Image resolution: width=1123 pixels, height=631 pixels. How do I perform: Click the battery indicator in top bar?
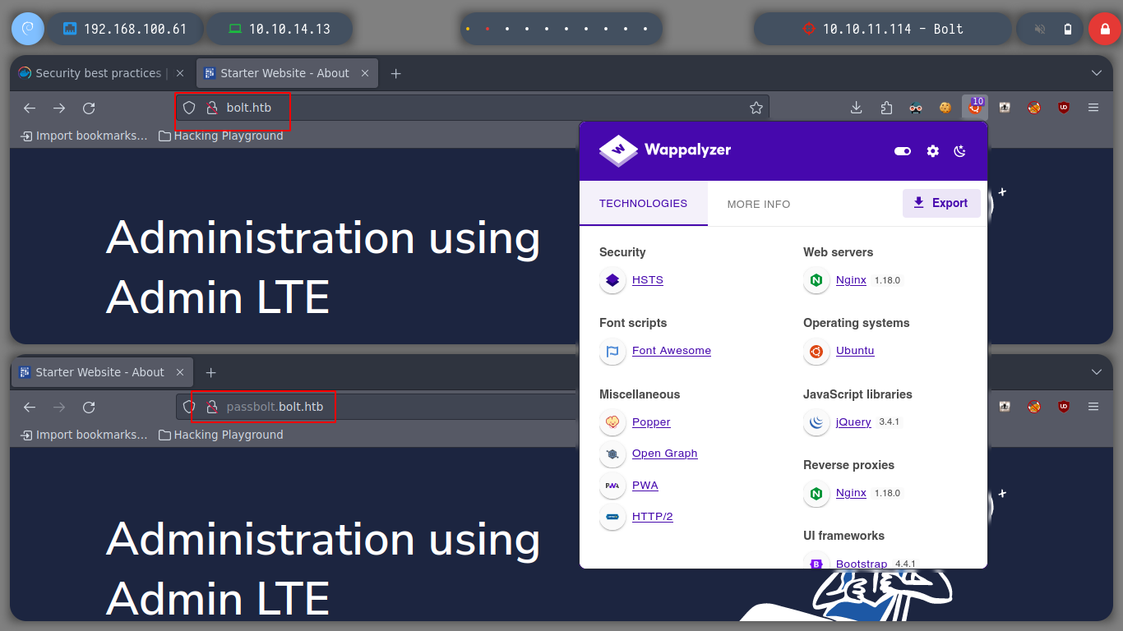(x=1068, y=29)
